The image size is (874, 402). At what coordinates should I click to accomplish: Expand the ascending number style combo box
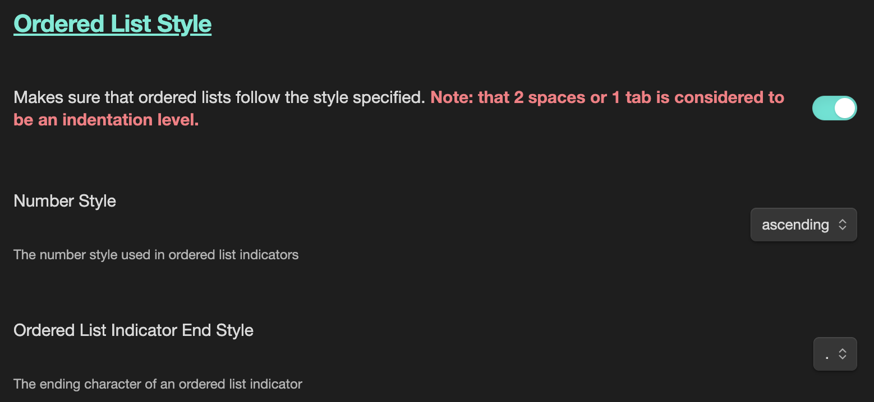pyautogui.click(x=803, y=225)
